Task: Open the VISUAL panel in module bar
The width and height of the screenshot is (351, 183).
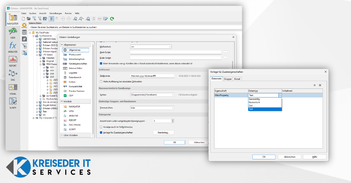Action: click(x=13, y=89)
